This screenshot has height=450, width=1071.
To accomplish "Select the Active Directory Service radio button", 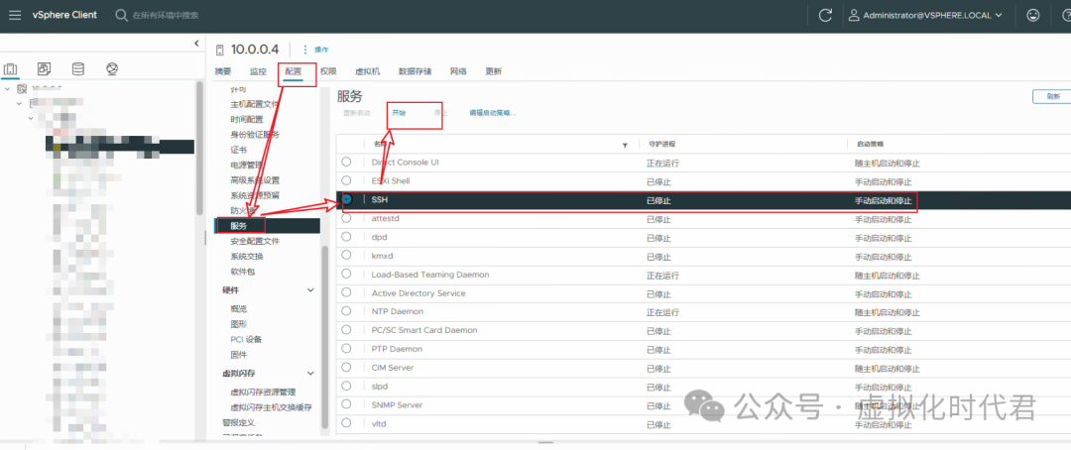I will coord(346,292).
